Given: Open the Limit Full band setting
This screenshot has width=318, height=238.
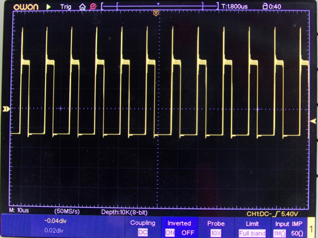Looking at the screenshot, I should (252, 233).
